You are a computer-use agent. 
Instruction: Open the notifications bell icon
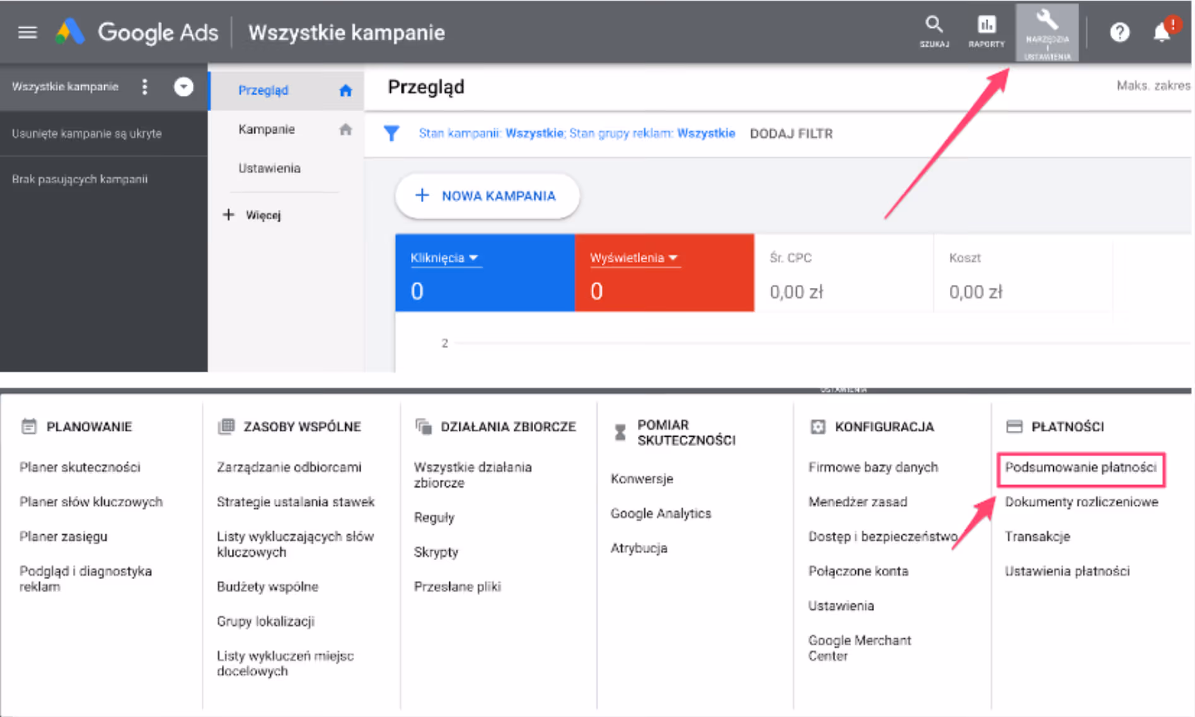pyautogui.click(x=1162, y=32)
